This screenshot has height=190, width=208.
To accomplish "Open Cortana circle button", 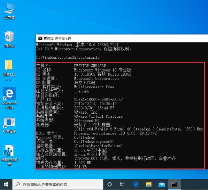I will (x=109, y=184).
